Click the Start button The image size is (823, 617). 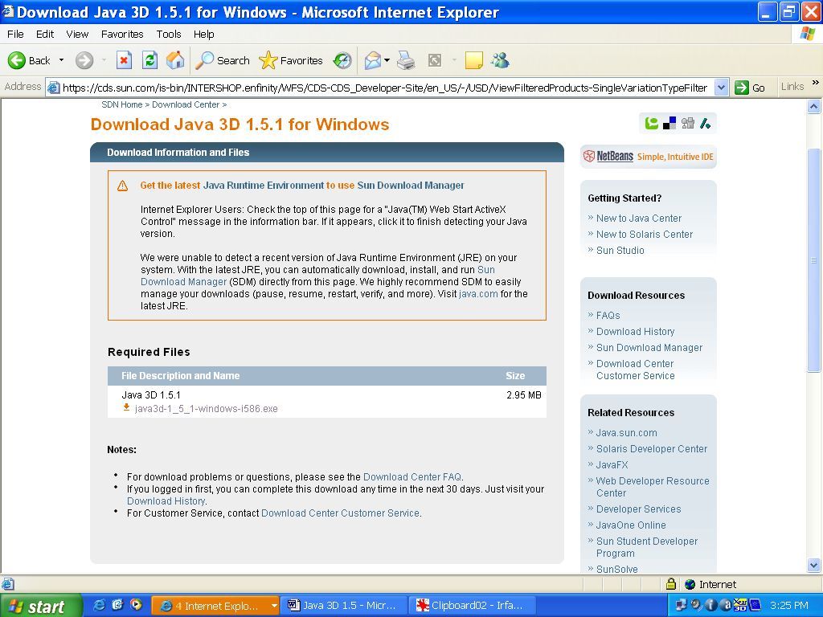tap(40, 606)
